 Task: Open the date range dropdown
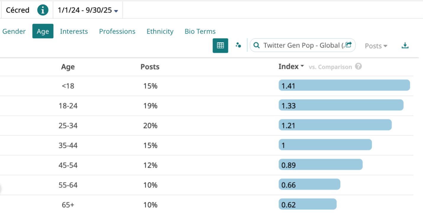pyautogui.click(x=88, y=10)
